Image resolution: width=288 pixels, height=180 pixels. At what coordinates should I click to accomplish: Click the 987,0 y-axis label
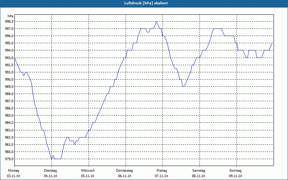tap(9, 101)
